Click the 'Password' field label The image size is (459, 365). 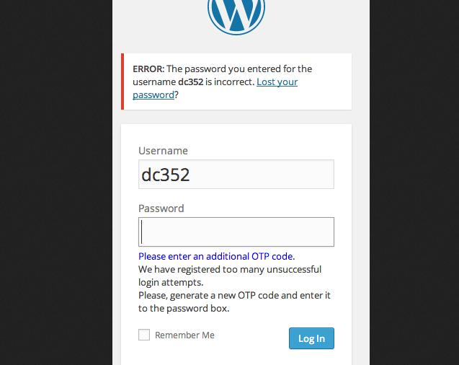click(161, 208)
